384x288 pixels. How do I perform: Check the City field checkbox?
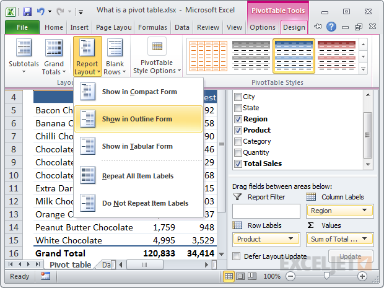click(x=238, y=97)
